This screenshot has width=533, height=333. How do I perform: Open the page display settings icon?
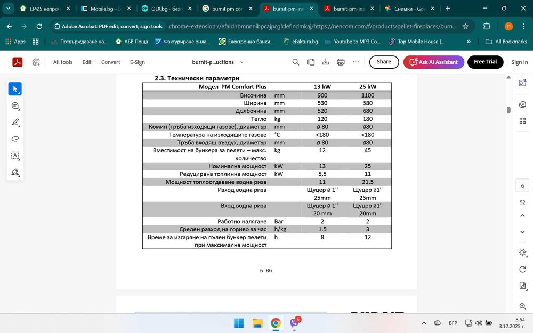pos(522,286)
